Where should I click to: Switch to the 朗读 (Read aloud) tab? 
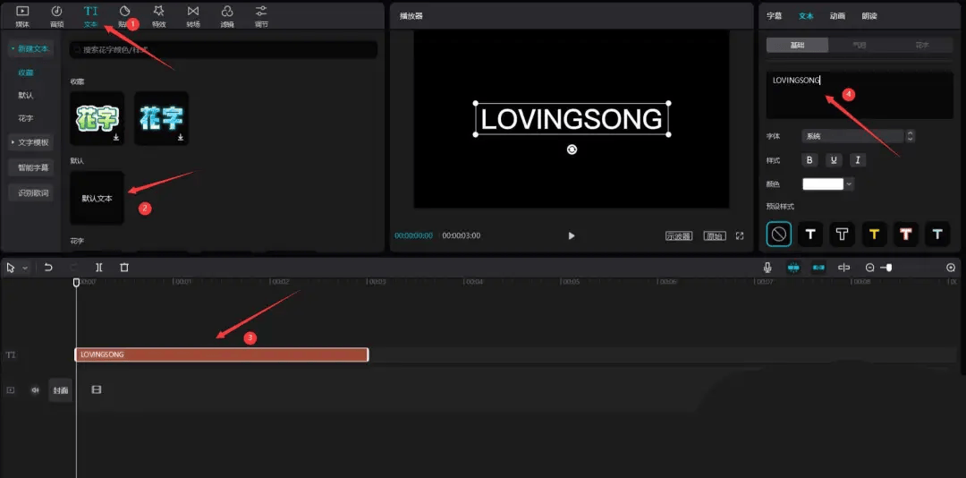pyautogui.click(x=869, y=15)
